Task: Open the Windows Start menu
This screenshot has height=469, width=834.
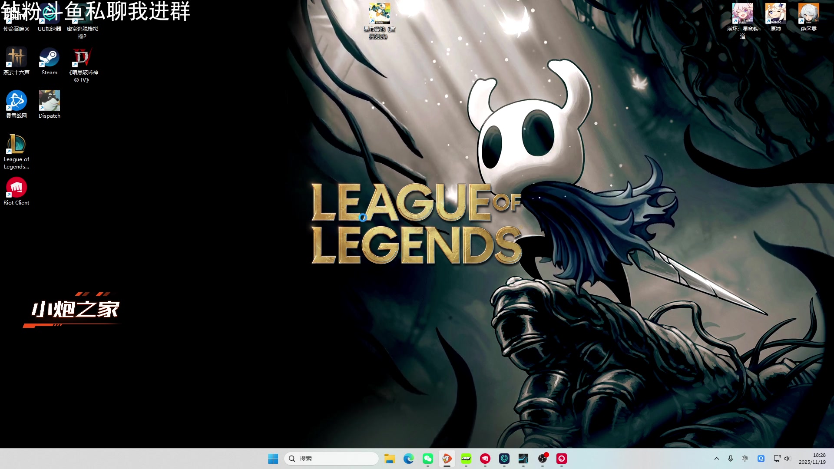Action: [273, 459]
